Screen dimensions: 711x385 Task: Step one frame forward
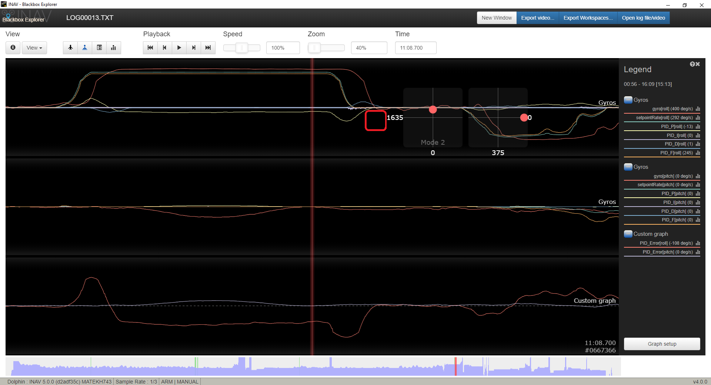click(194, 48)
